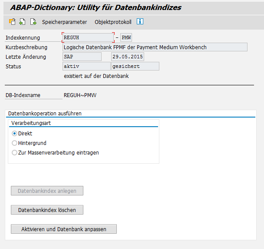Viewport: 264px width, 249px height.
Task: Click the Indexkennung field containing REGUH
Action: (x=88, y=38)
